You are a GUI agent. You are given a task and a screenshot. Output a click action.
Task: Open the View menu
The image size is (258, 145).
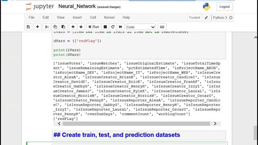[61, 17]
